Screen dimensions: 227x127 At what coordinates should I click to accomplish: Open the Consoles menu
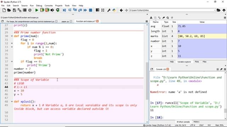(49, 6)
